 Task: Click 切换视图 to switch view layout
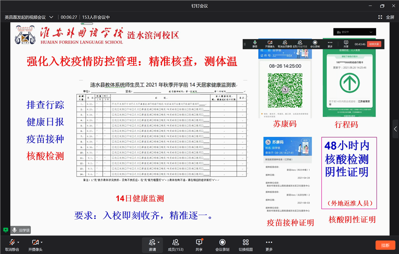(246, 242)
